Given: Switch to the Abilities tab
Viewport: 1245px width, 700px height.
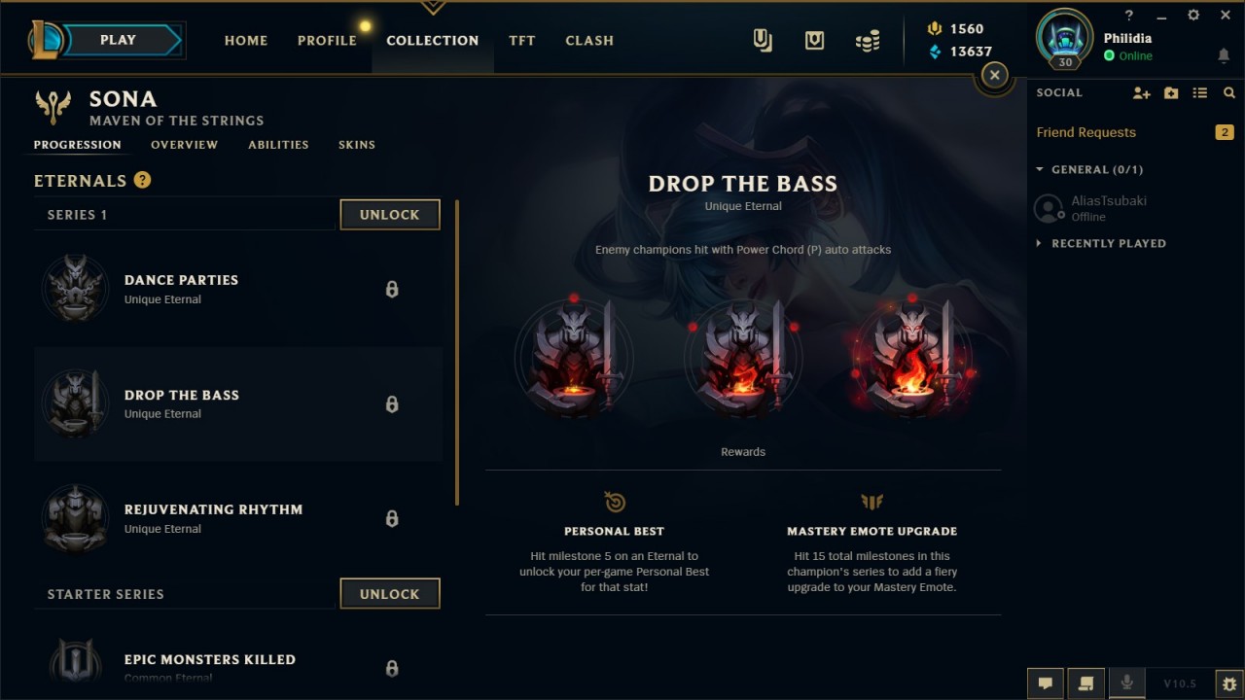Looking at the screenshot, I should coord(278,145).
